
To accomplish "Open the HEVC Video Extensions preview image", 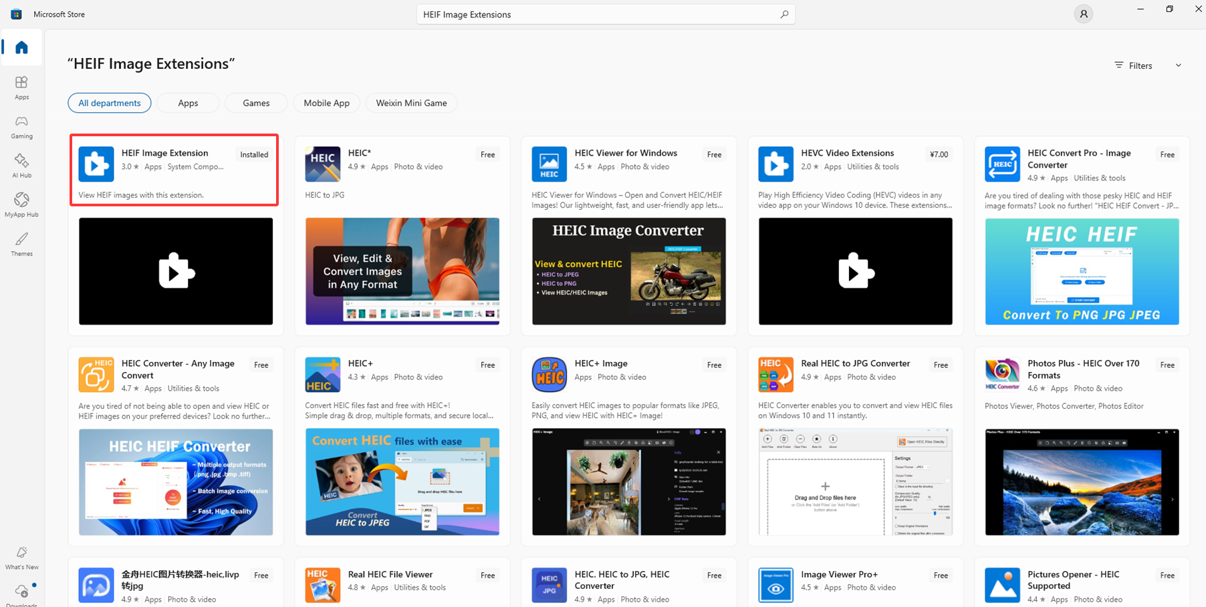I will coord(856,271).
